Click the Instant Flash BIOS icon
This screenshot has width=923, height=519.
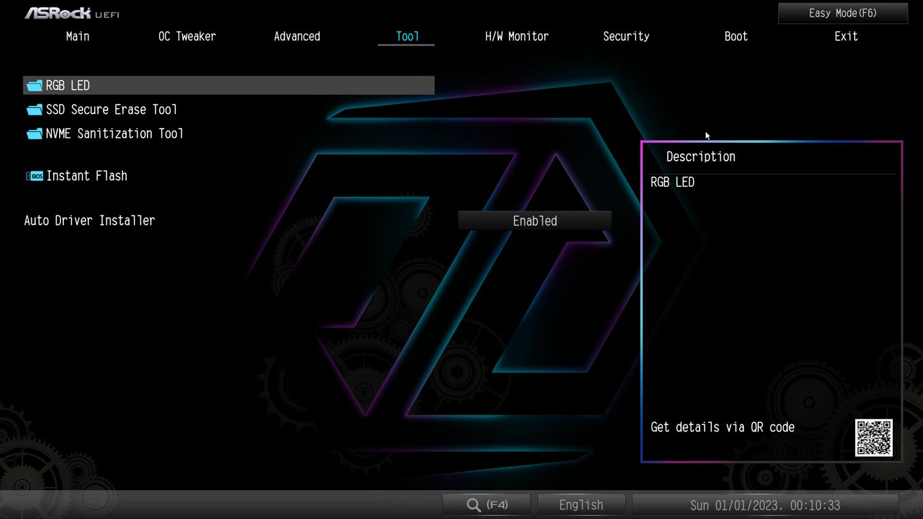(x=34, y=176)
